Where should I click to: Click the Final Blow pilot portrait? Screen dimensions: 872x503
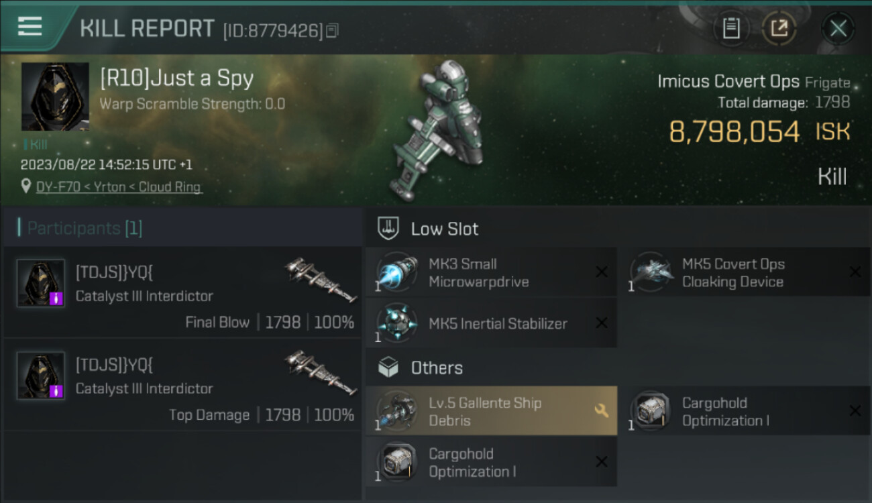(40, 283)
